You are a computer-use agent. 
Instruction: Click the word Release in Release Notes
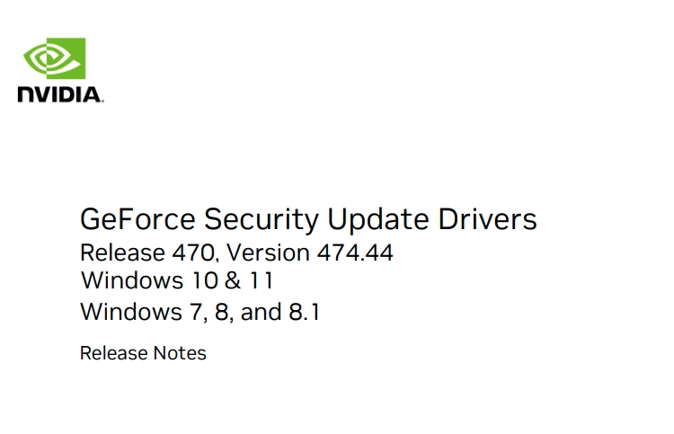[x=114, y=353]
